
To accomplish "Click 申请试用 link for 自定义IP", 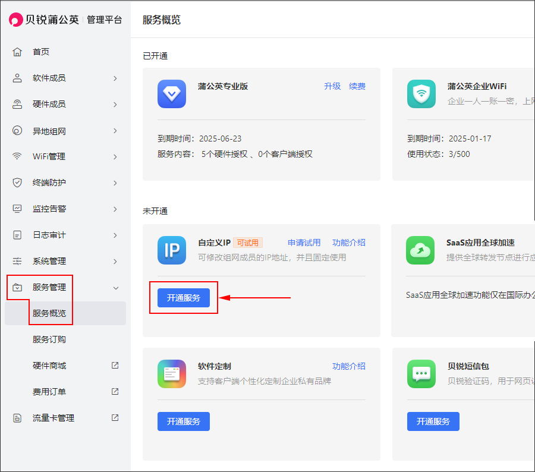I will click(304, 243).
